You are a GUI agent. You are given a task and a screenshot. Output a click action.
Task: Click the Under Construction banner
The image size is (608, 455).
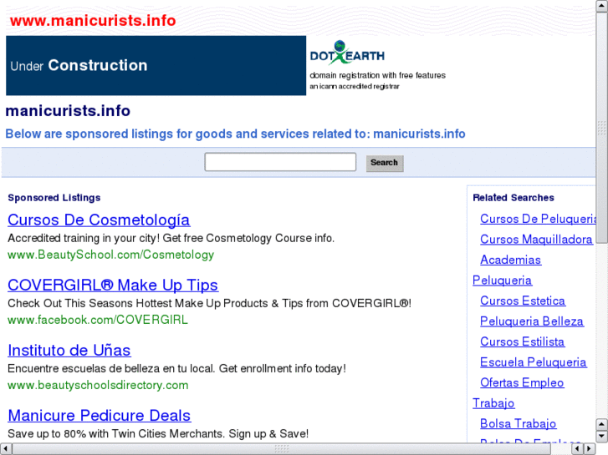click(156, 65)
